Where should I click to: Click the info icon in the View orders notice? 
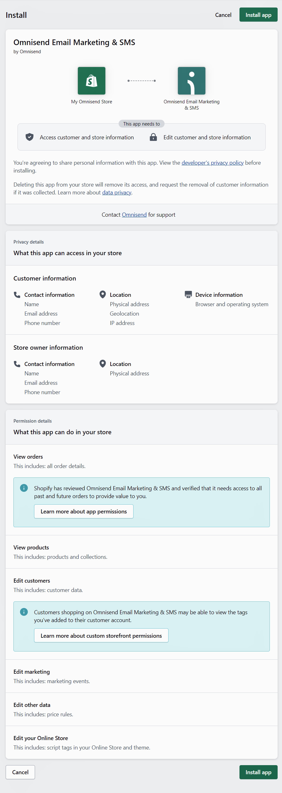[x=24, y=487]
